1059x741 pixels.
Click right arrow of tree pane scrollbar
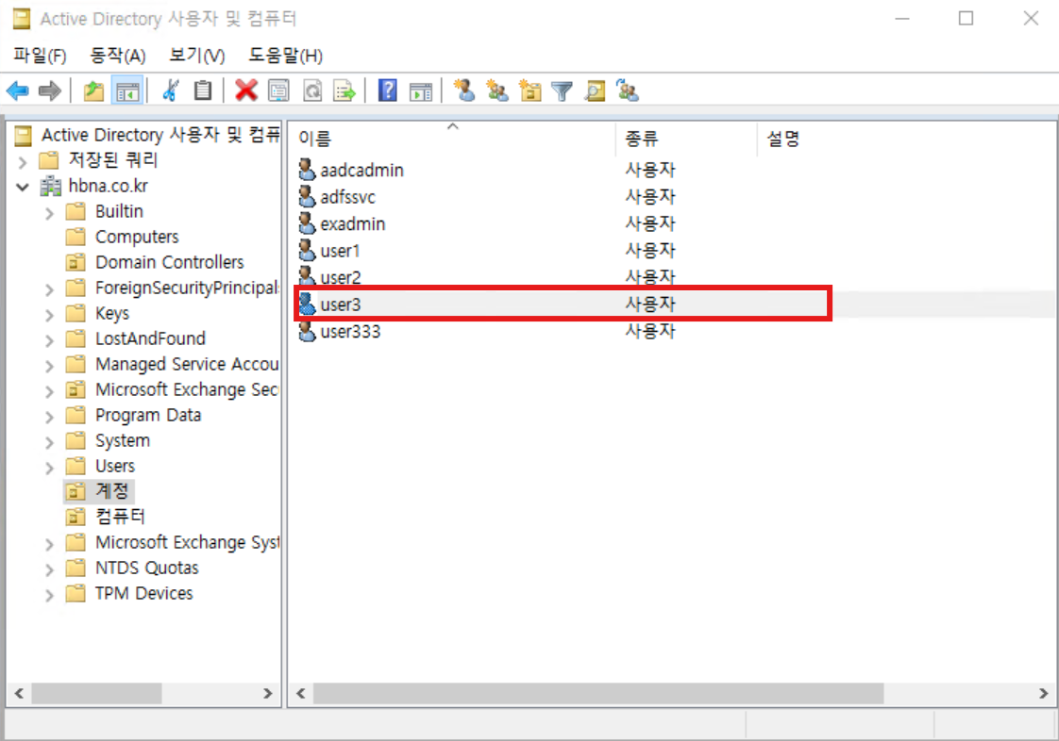coord(268,693)
